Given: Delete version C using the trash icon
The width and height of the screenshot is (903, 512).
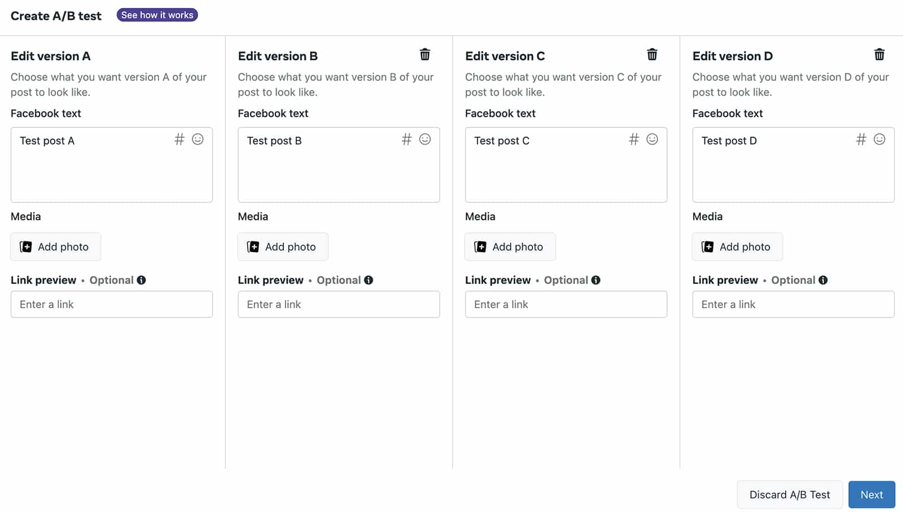Looking at the screenshot, I should click(x=652, y=55).
